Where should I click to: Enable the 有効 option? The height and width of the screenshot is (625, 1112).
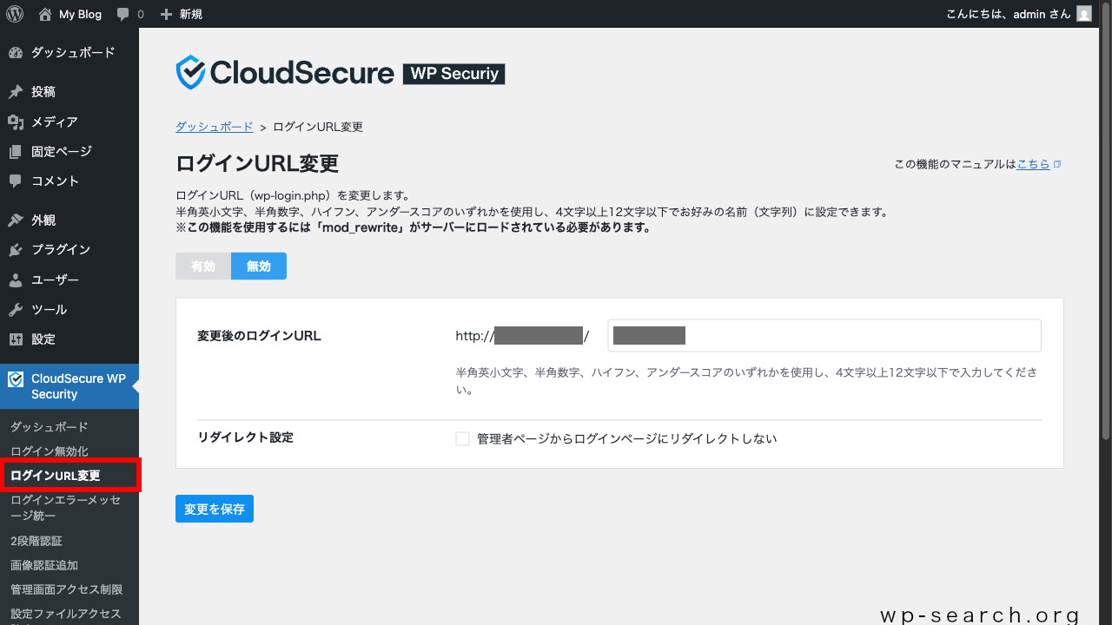203,266
